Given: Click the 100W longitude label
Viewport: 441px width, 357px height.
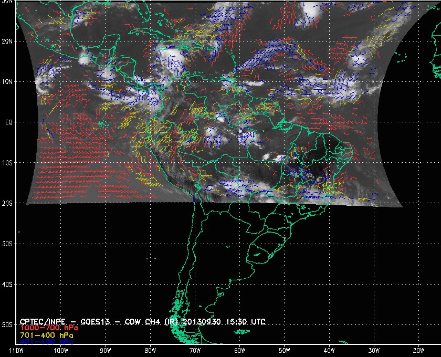Looking at the screenshot, I should [x=61, y=351].
